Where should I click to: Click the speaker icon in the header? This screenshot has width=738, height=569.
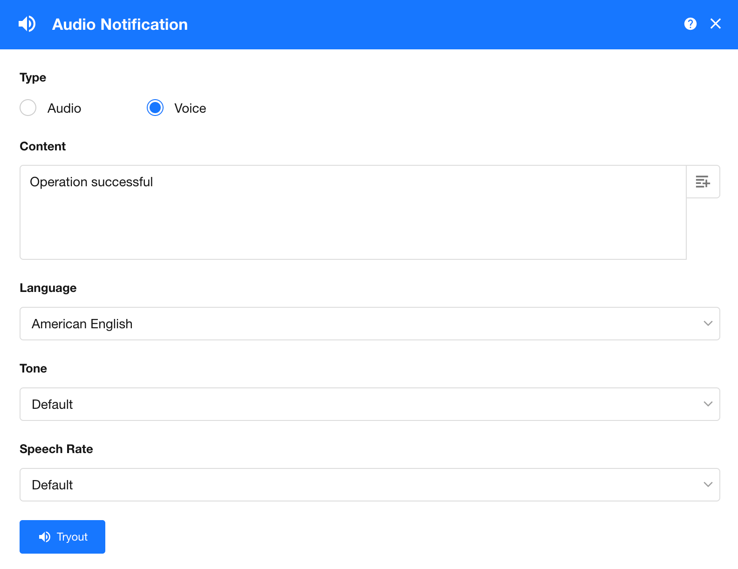tap(27, 24)
